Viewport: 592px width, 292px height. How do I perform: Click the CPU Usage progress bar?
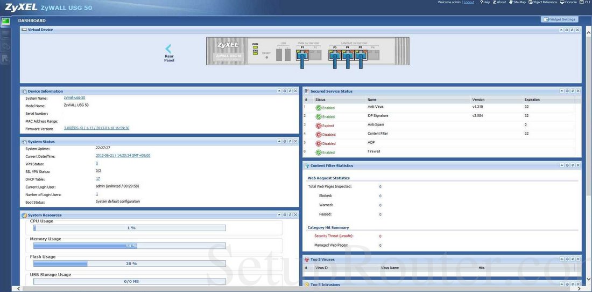click(130, 228)
